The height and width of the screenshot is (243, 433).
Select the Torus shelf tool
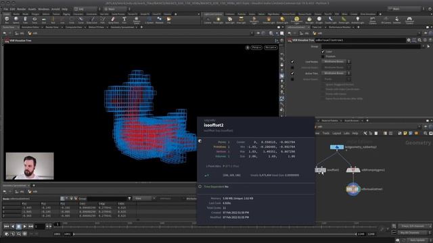(35, 20)
